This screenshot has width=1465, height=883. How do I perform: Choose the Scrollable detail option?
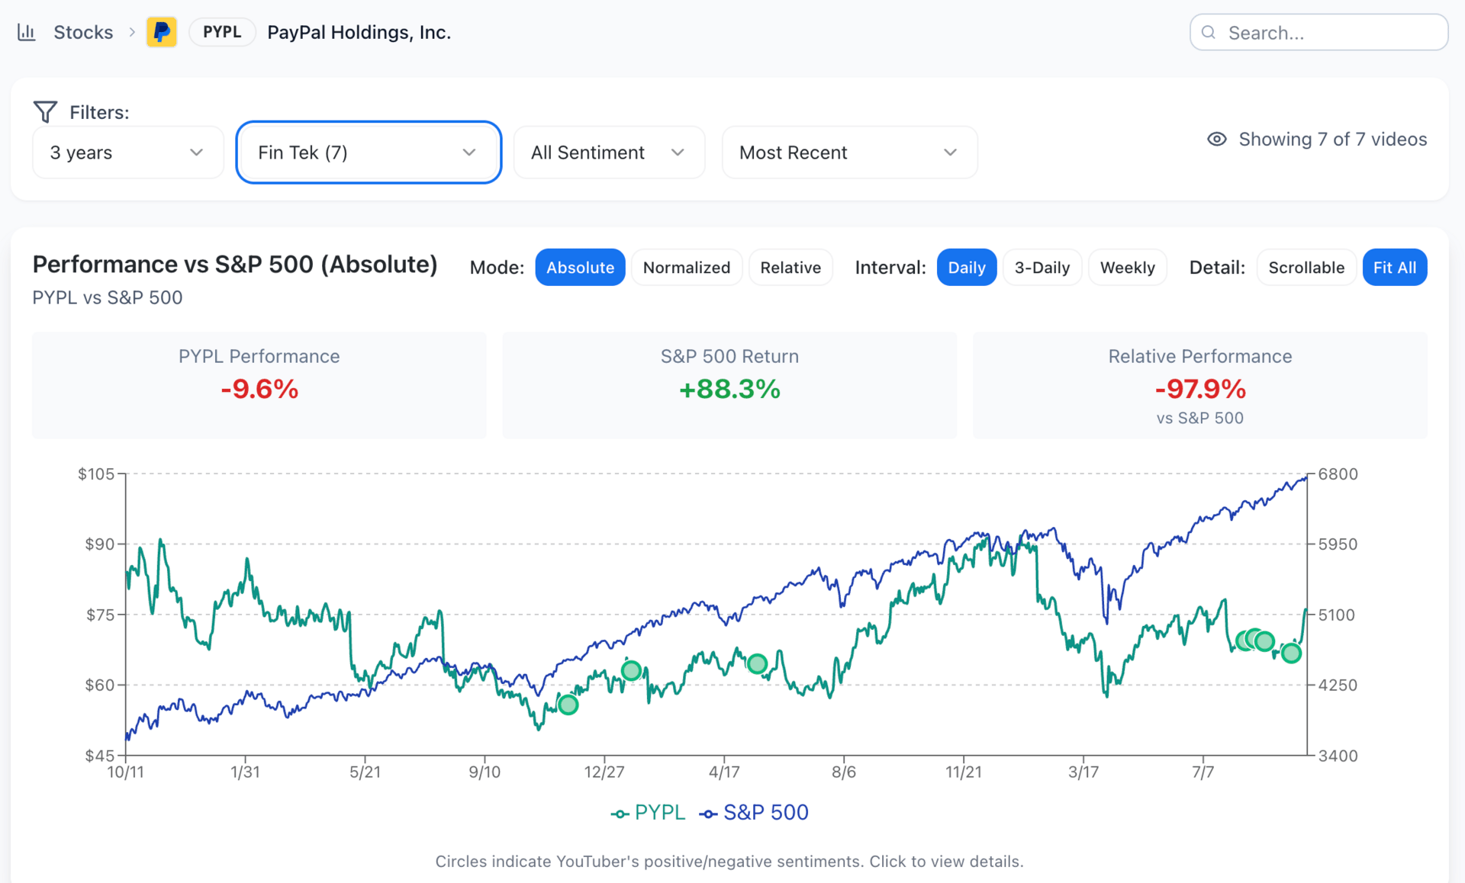(1306, 268)
